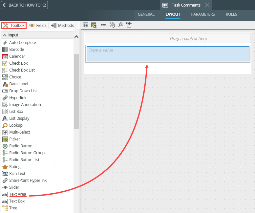The image size is (255, 213).
Task: Select the Slider control icon
Action: (5, 187)
